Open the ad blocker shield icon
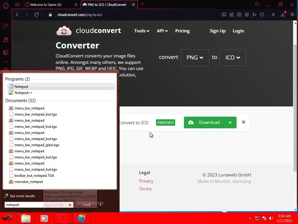This screenshot has height=224, width=298. (x=247, y=15)
